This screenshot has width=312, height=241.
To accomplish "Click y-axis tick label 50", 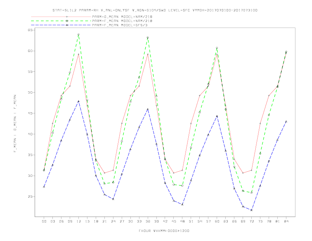I will tap(30, 93).
